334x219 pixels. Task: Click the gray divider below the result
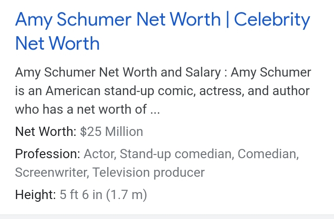point(167,217)
